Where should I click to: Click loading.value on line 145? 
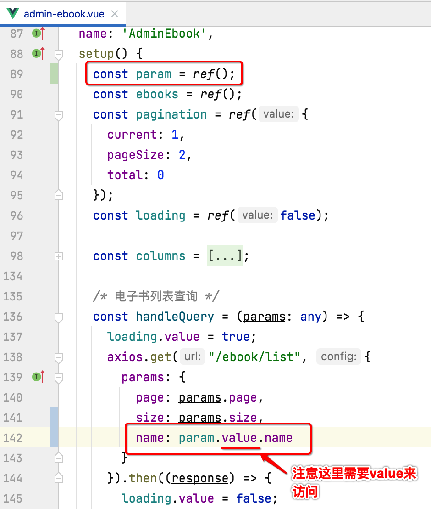pos(167,498)
